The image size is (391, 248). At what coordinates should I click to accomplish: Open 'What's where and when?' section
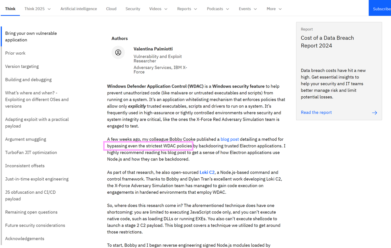coord(37,99)
